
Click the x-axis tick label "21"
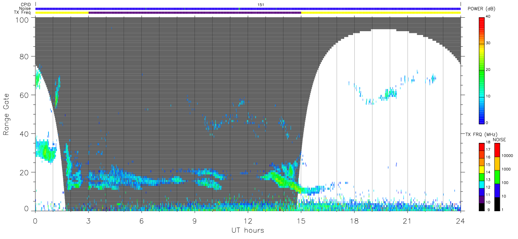407,221
